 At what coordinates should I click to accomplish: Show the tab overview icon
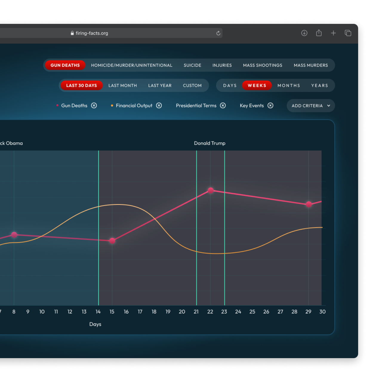pos(348,33)
